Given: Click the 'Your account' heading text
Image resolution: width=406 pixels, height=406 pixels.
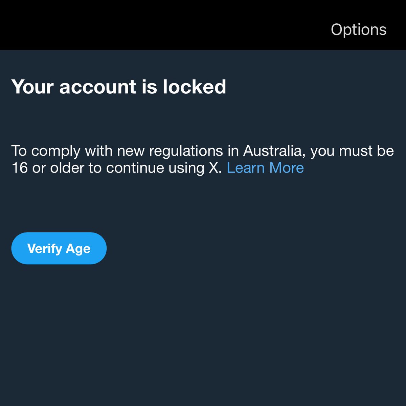Looking at the screenshot, I should [x=73, y=87].
